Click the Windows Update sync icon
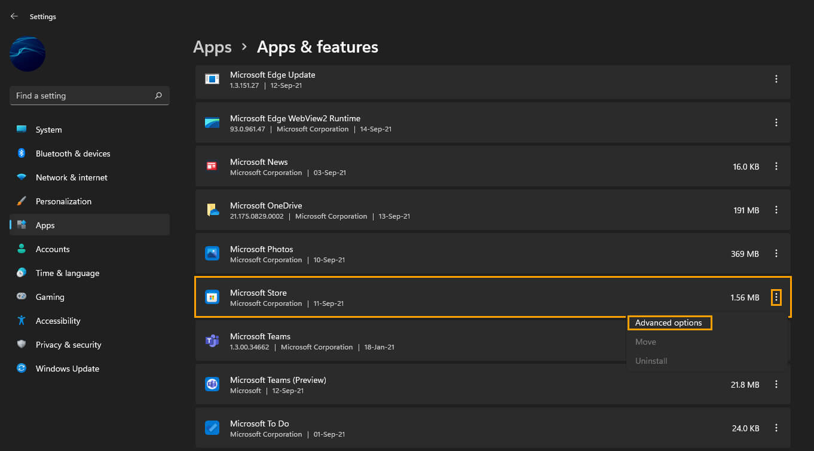Screen dimensions: 814x451 [x=22, y=369]
